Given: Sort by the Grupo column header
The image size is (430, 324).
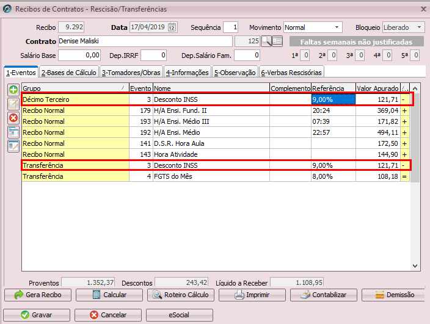Looking at the screenshot, I should [x=75, y=88].
